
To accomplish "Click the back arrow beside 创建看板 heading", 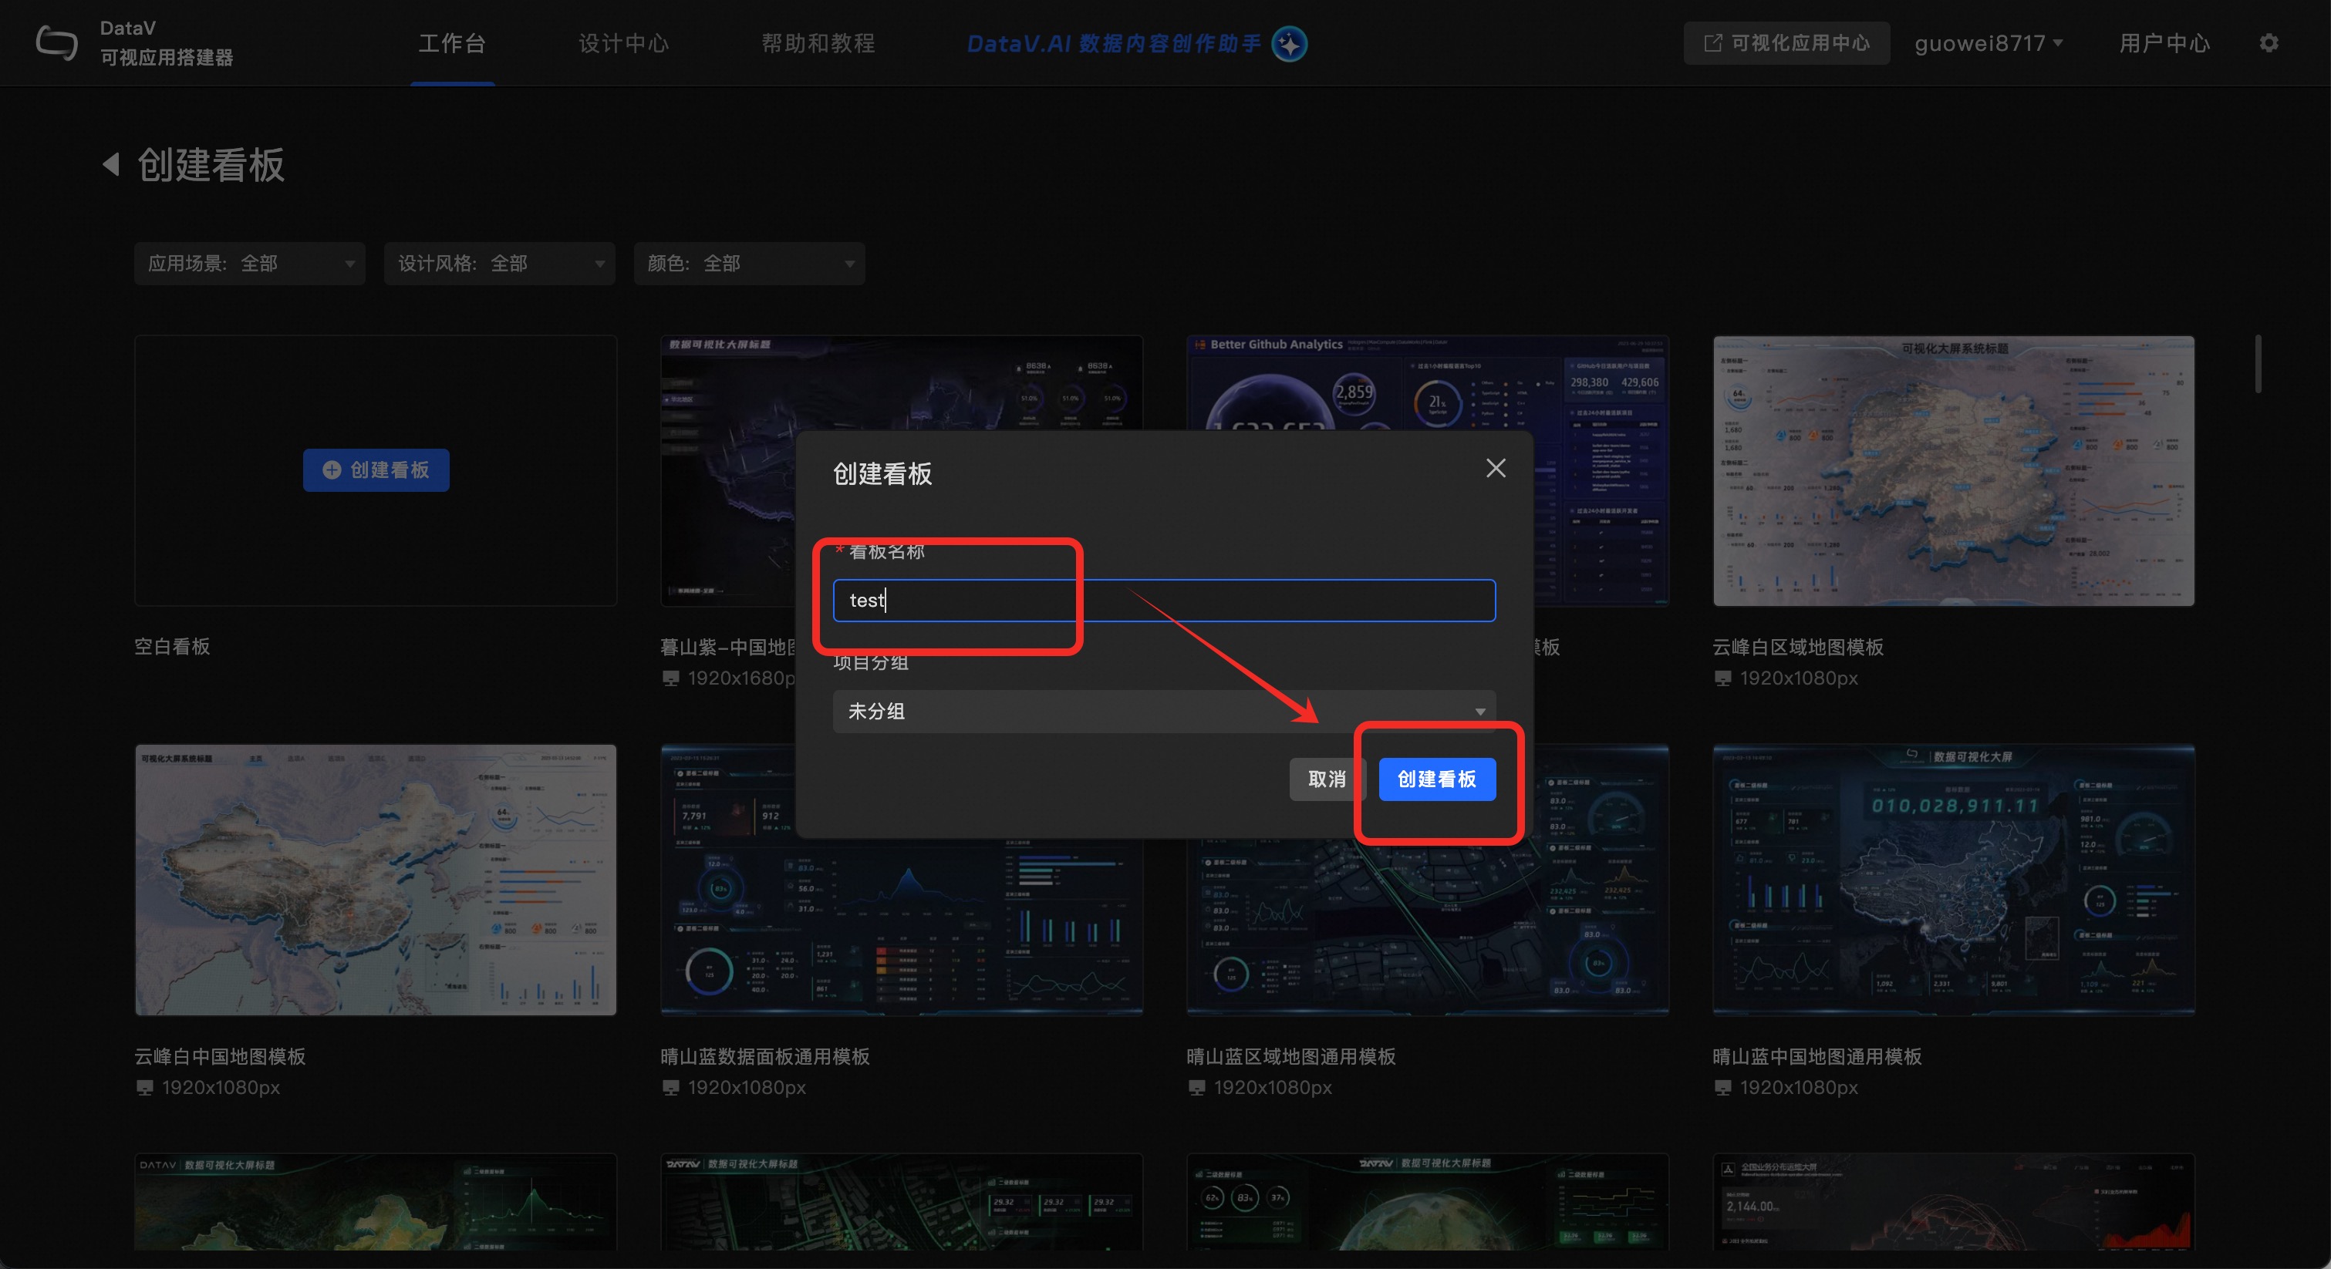I will (x=111, y=165).
